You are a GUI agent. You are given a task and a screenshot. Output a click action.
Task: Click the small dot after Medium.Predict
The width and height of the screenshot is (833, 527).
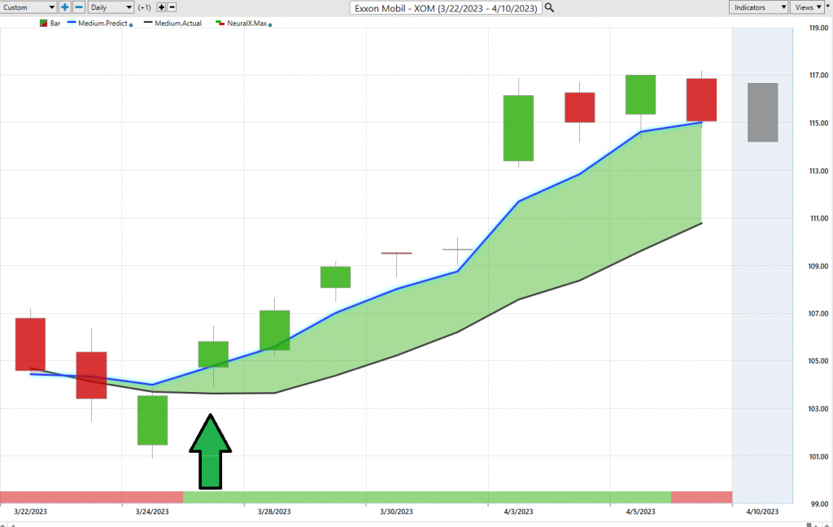[131, 24]
